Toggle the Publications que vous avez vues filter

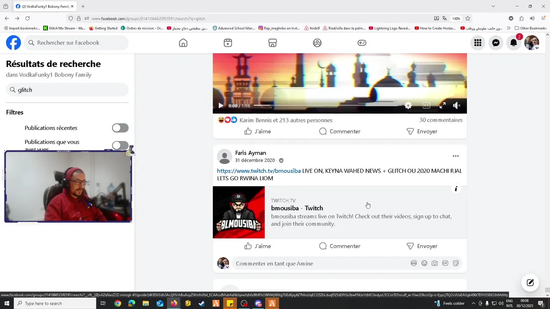click(120, 145)
